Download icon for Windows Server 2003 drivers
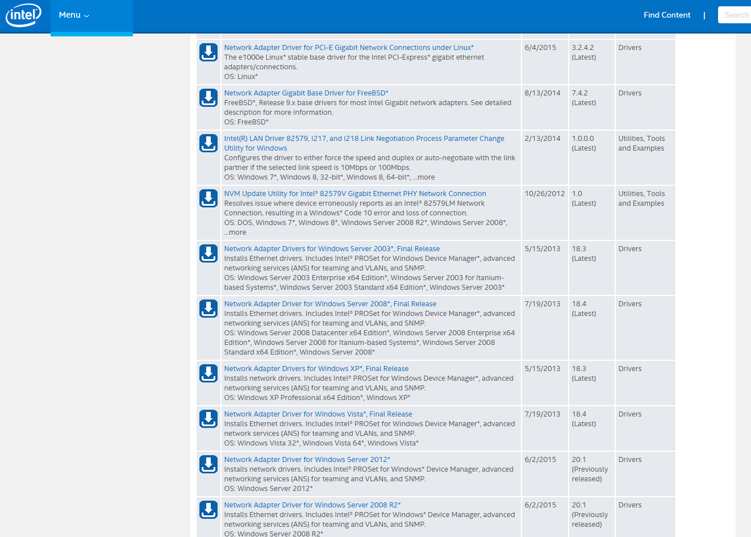The width and height of the screenshot is (751, 537). point(208,253)
